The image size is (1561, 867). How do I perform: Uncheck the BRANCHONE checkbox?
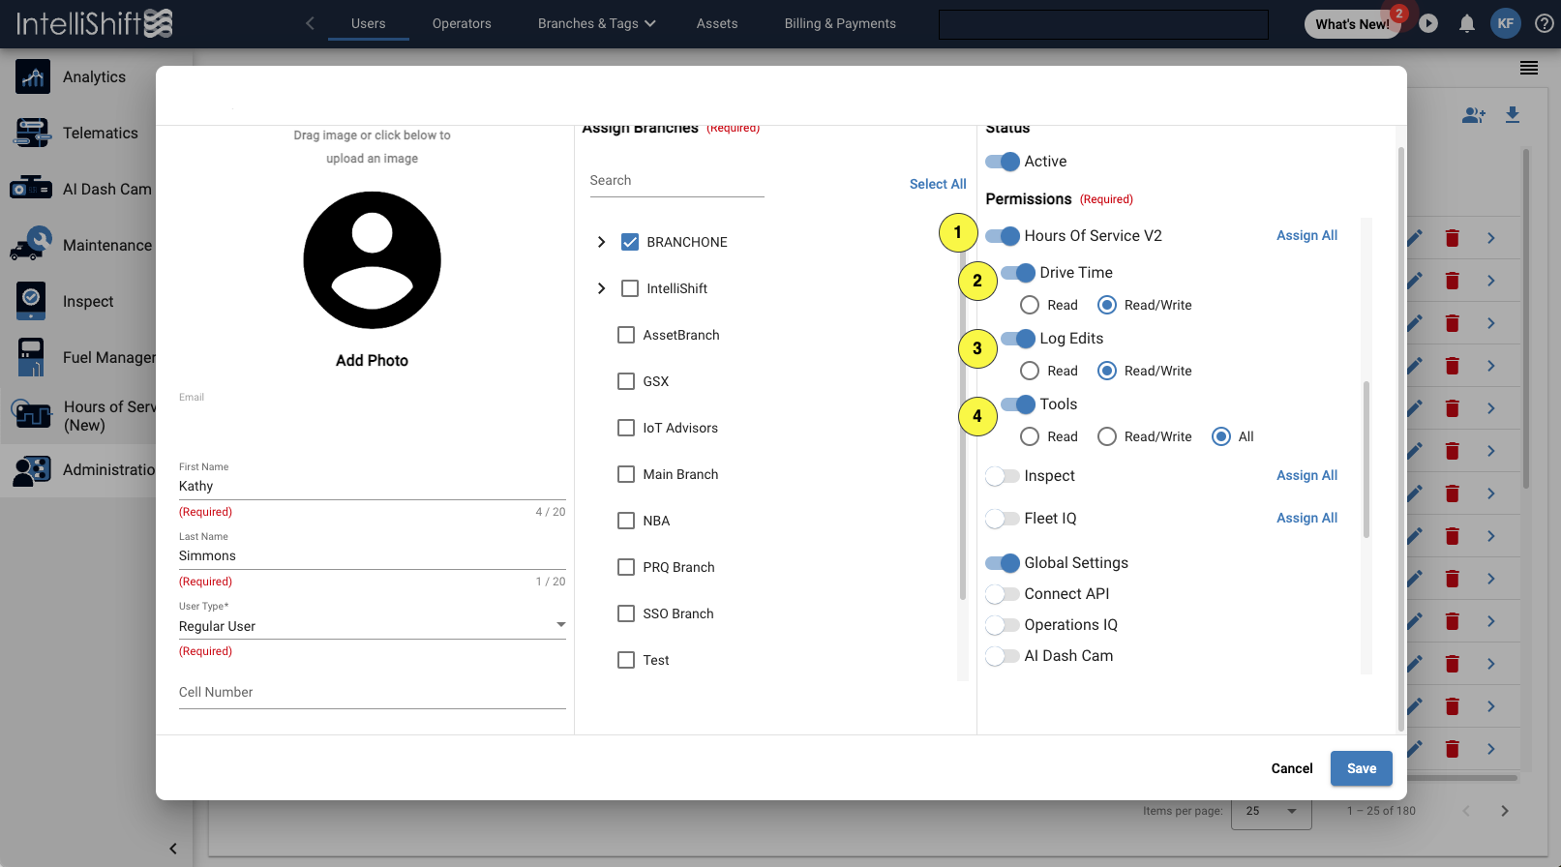(x=630, y=242)
